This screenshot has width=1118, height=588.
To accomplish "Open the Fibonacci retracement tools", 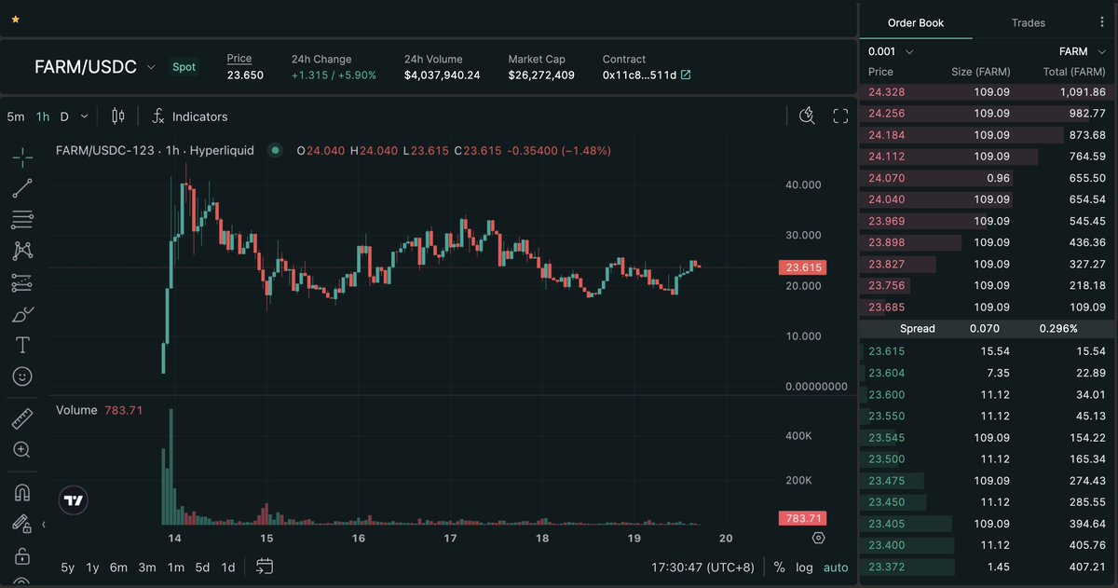I will point(22,220).
